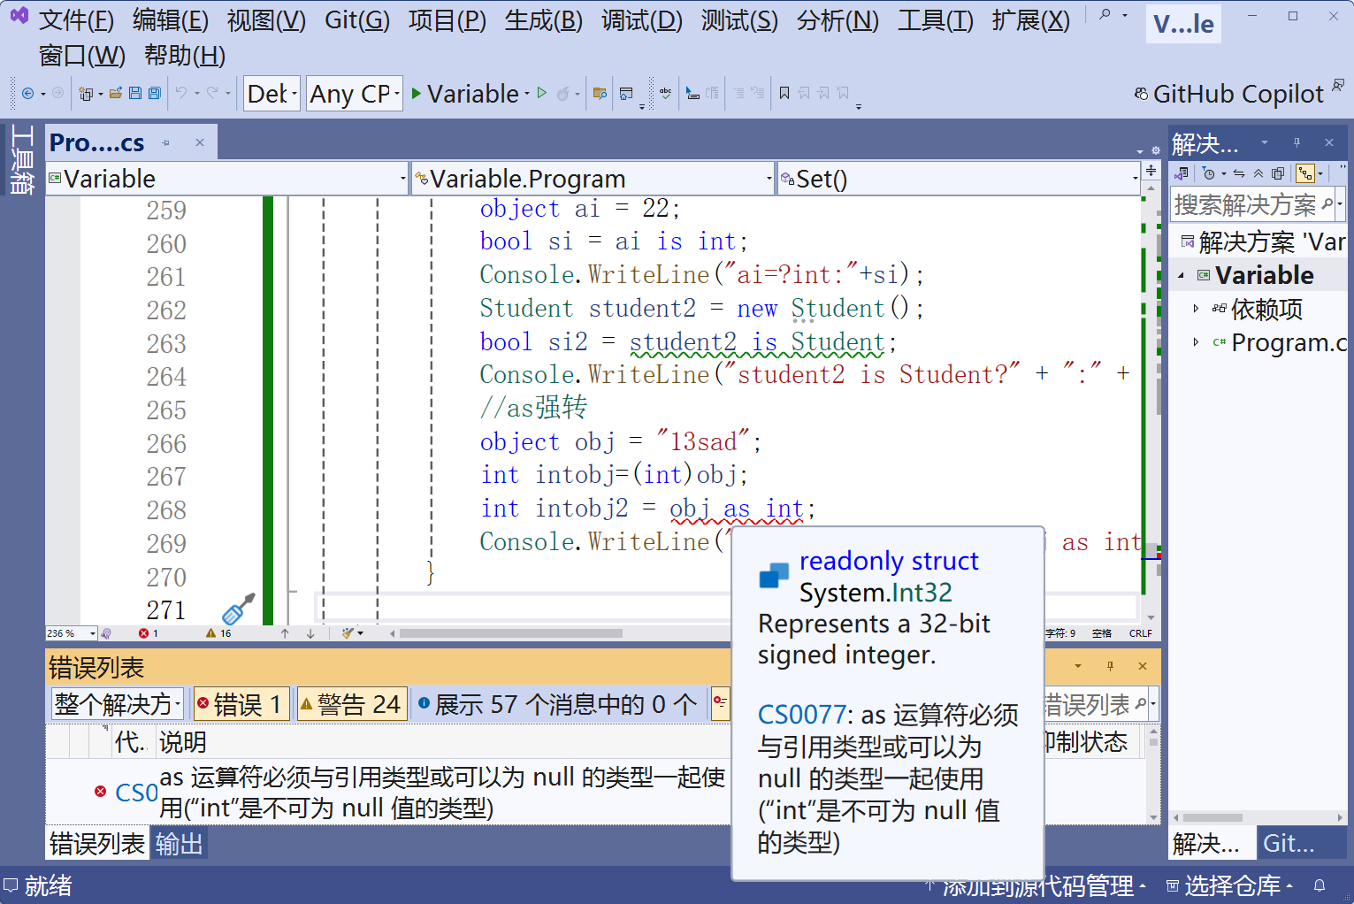Close the Pro....cs tab

(200, 142)
